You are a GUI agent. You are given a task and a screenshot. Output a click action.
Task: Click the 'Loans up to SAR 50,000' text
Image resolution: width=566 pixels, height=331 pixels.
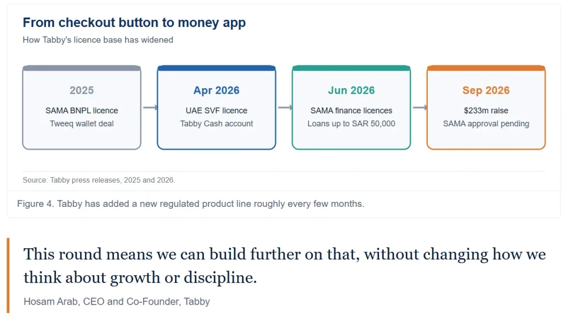point(351,124)
